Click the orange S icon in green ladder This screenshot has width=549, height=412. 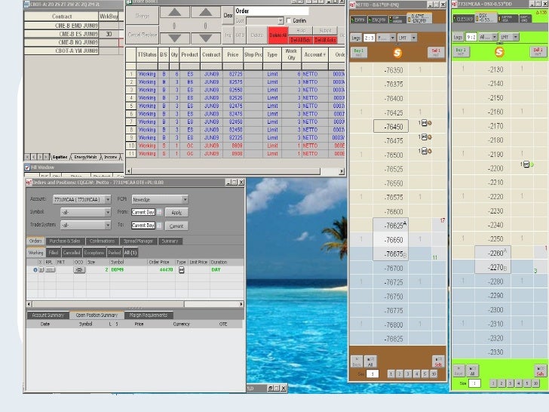click(498, 52)
